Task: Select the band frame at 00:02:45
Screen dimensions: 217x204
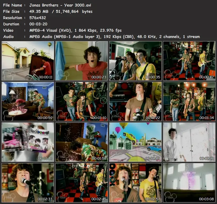Action: pos(82,183)
